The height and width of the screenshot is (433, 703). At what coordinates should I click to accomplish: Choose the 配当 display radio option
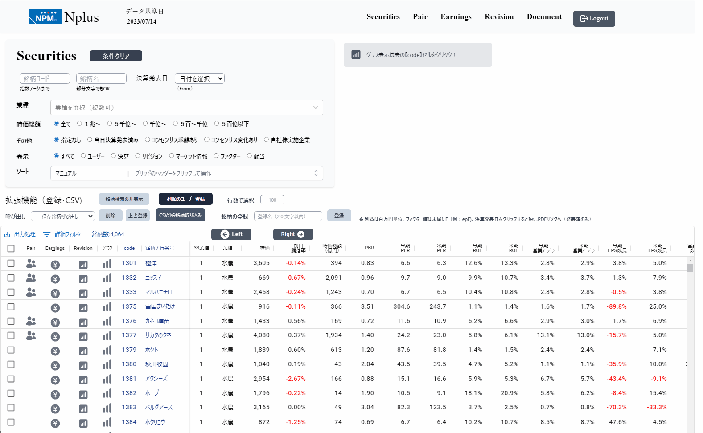(250, 156)
